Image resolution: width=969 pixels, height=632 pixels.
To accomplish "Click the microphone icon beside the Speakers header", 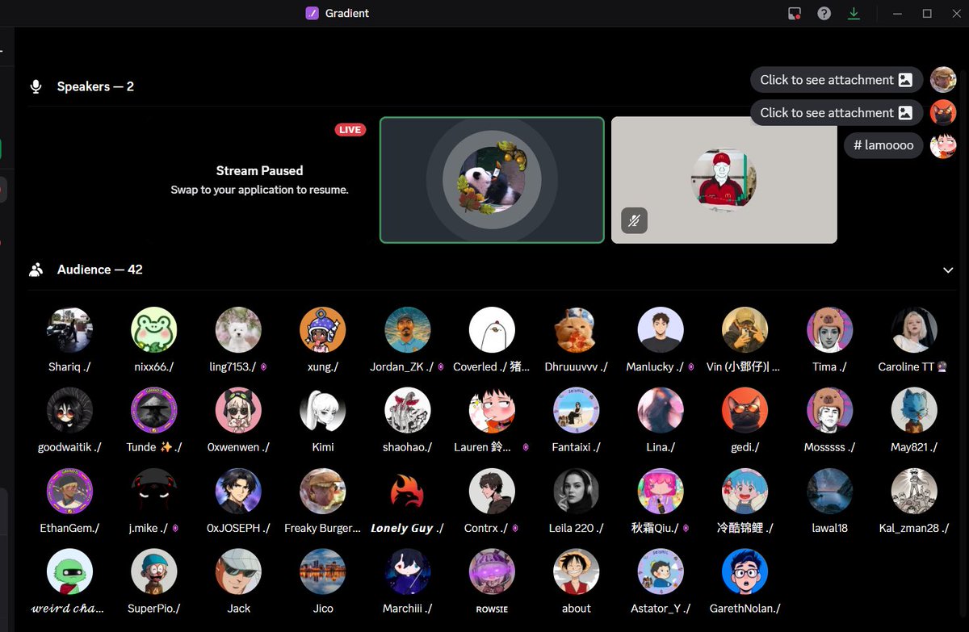I will pos(36,86).
